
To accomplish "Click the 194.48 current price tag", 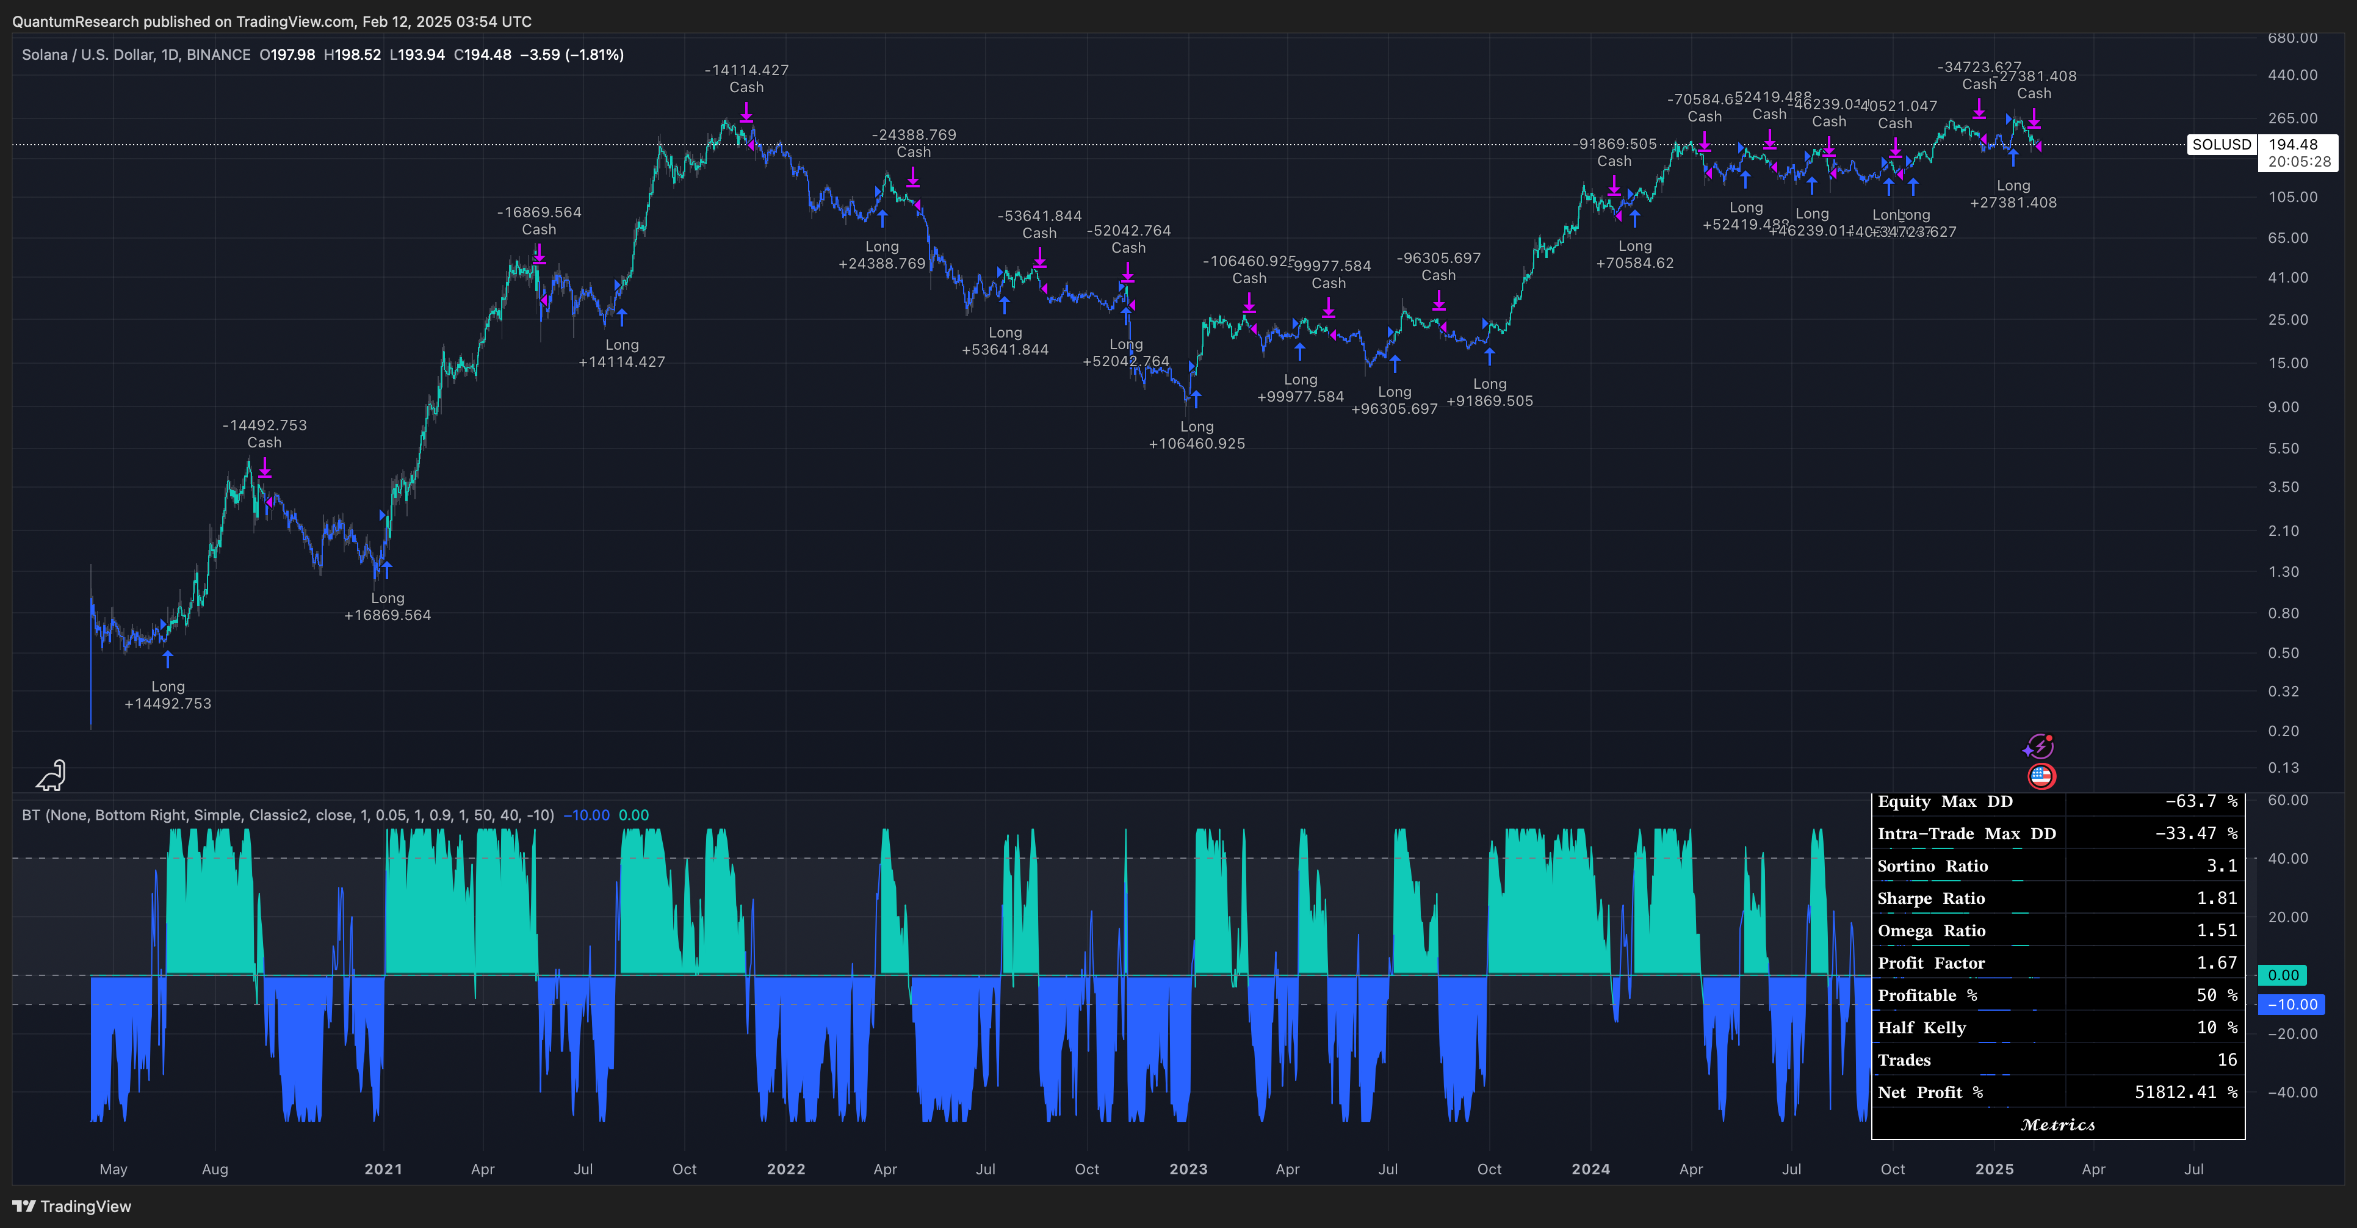I will coord(2293,145).
